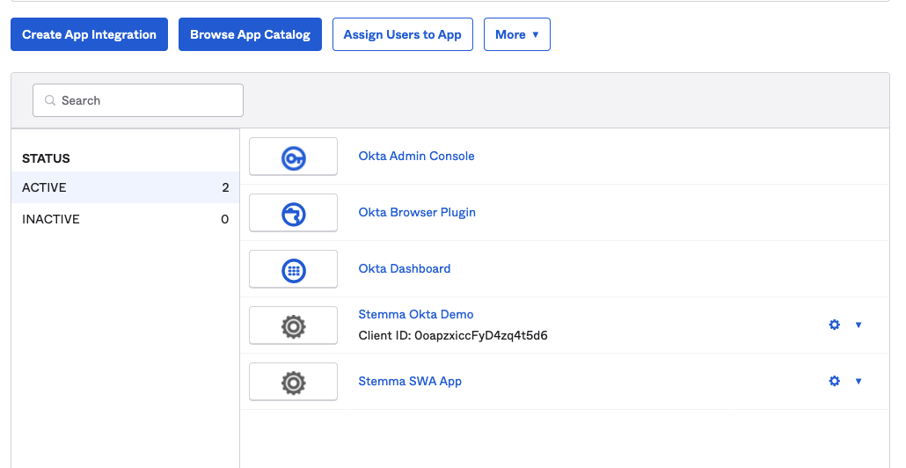Viewport: 906px width, 468px height.
Task: Click the INACTIVE count value 0
Action: click(x=225, y=219)
